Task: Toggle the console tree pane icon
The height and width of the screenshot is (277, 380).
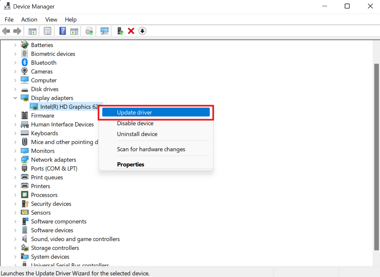Action: tap(32, 31)
